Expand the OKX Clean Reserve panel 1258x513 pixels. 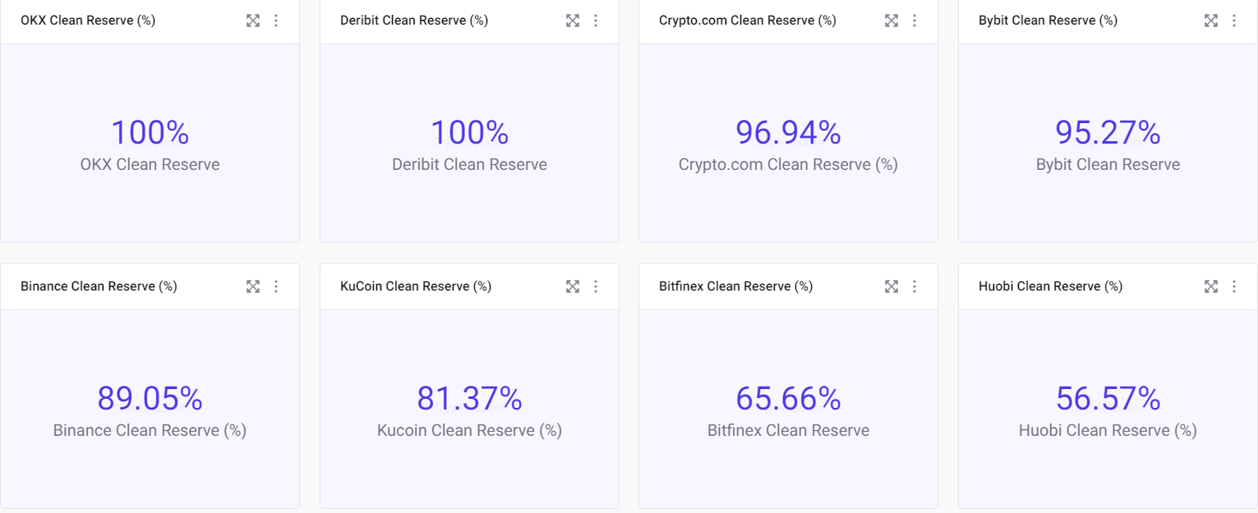[253, 21]
